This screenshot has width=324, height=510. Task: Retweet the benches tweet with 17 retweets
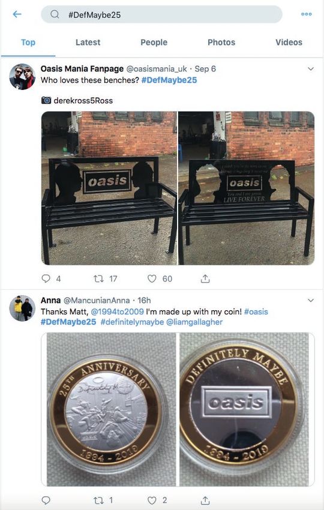98,279
